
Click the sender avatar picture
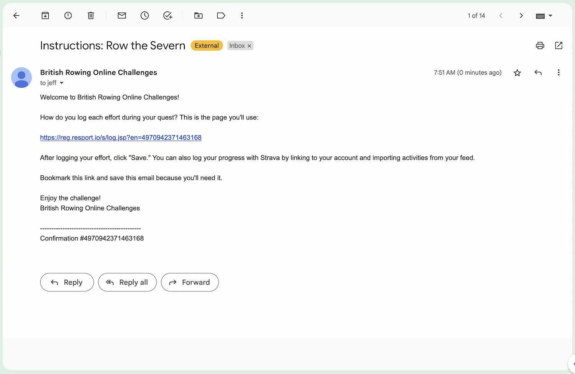pyautogui.click(x=21, y=77)
